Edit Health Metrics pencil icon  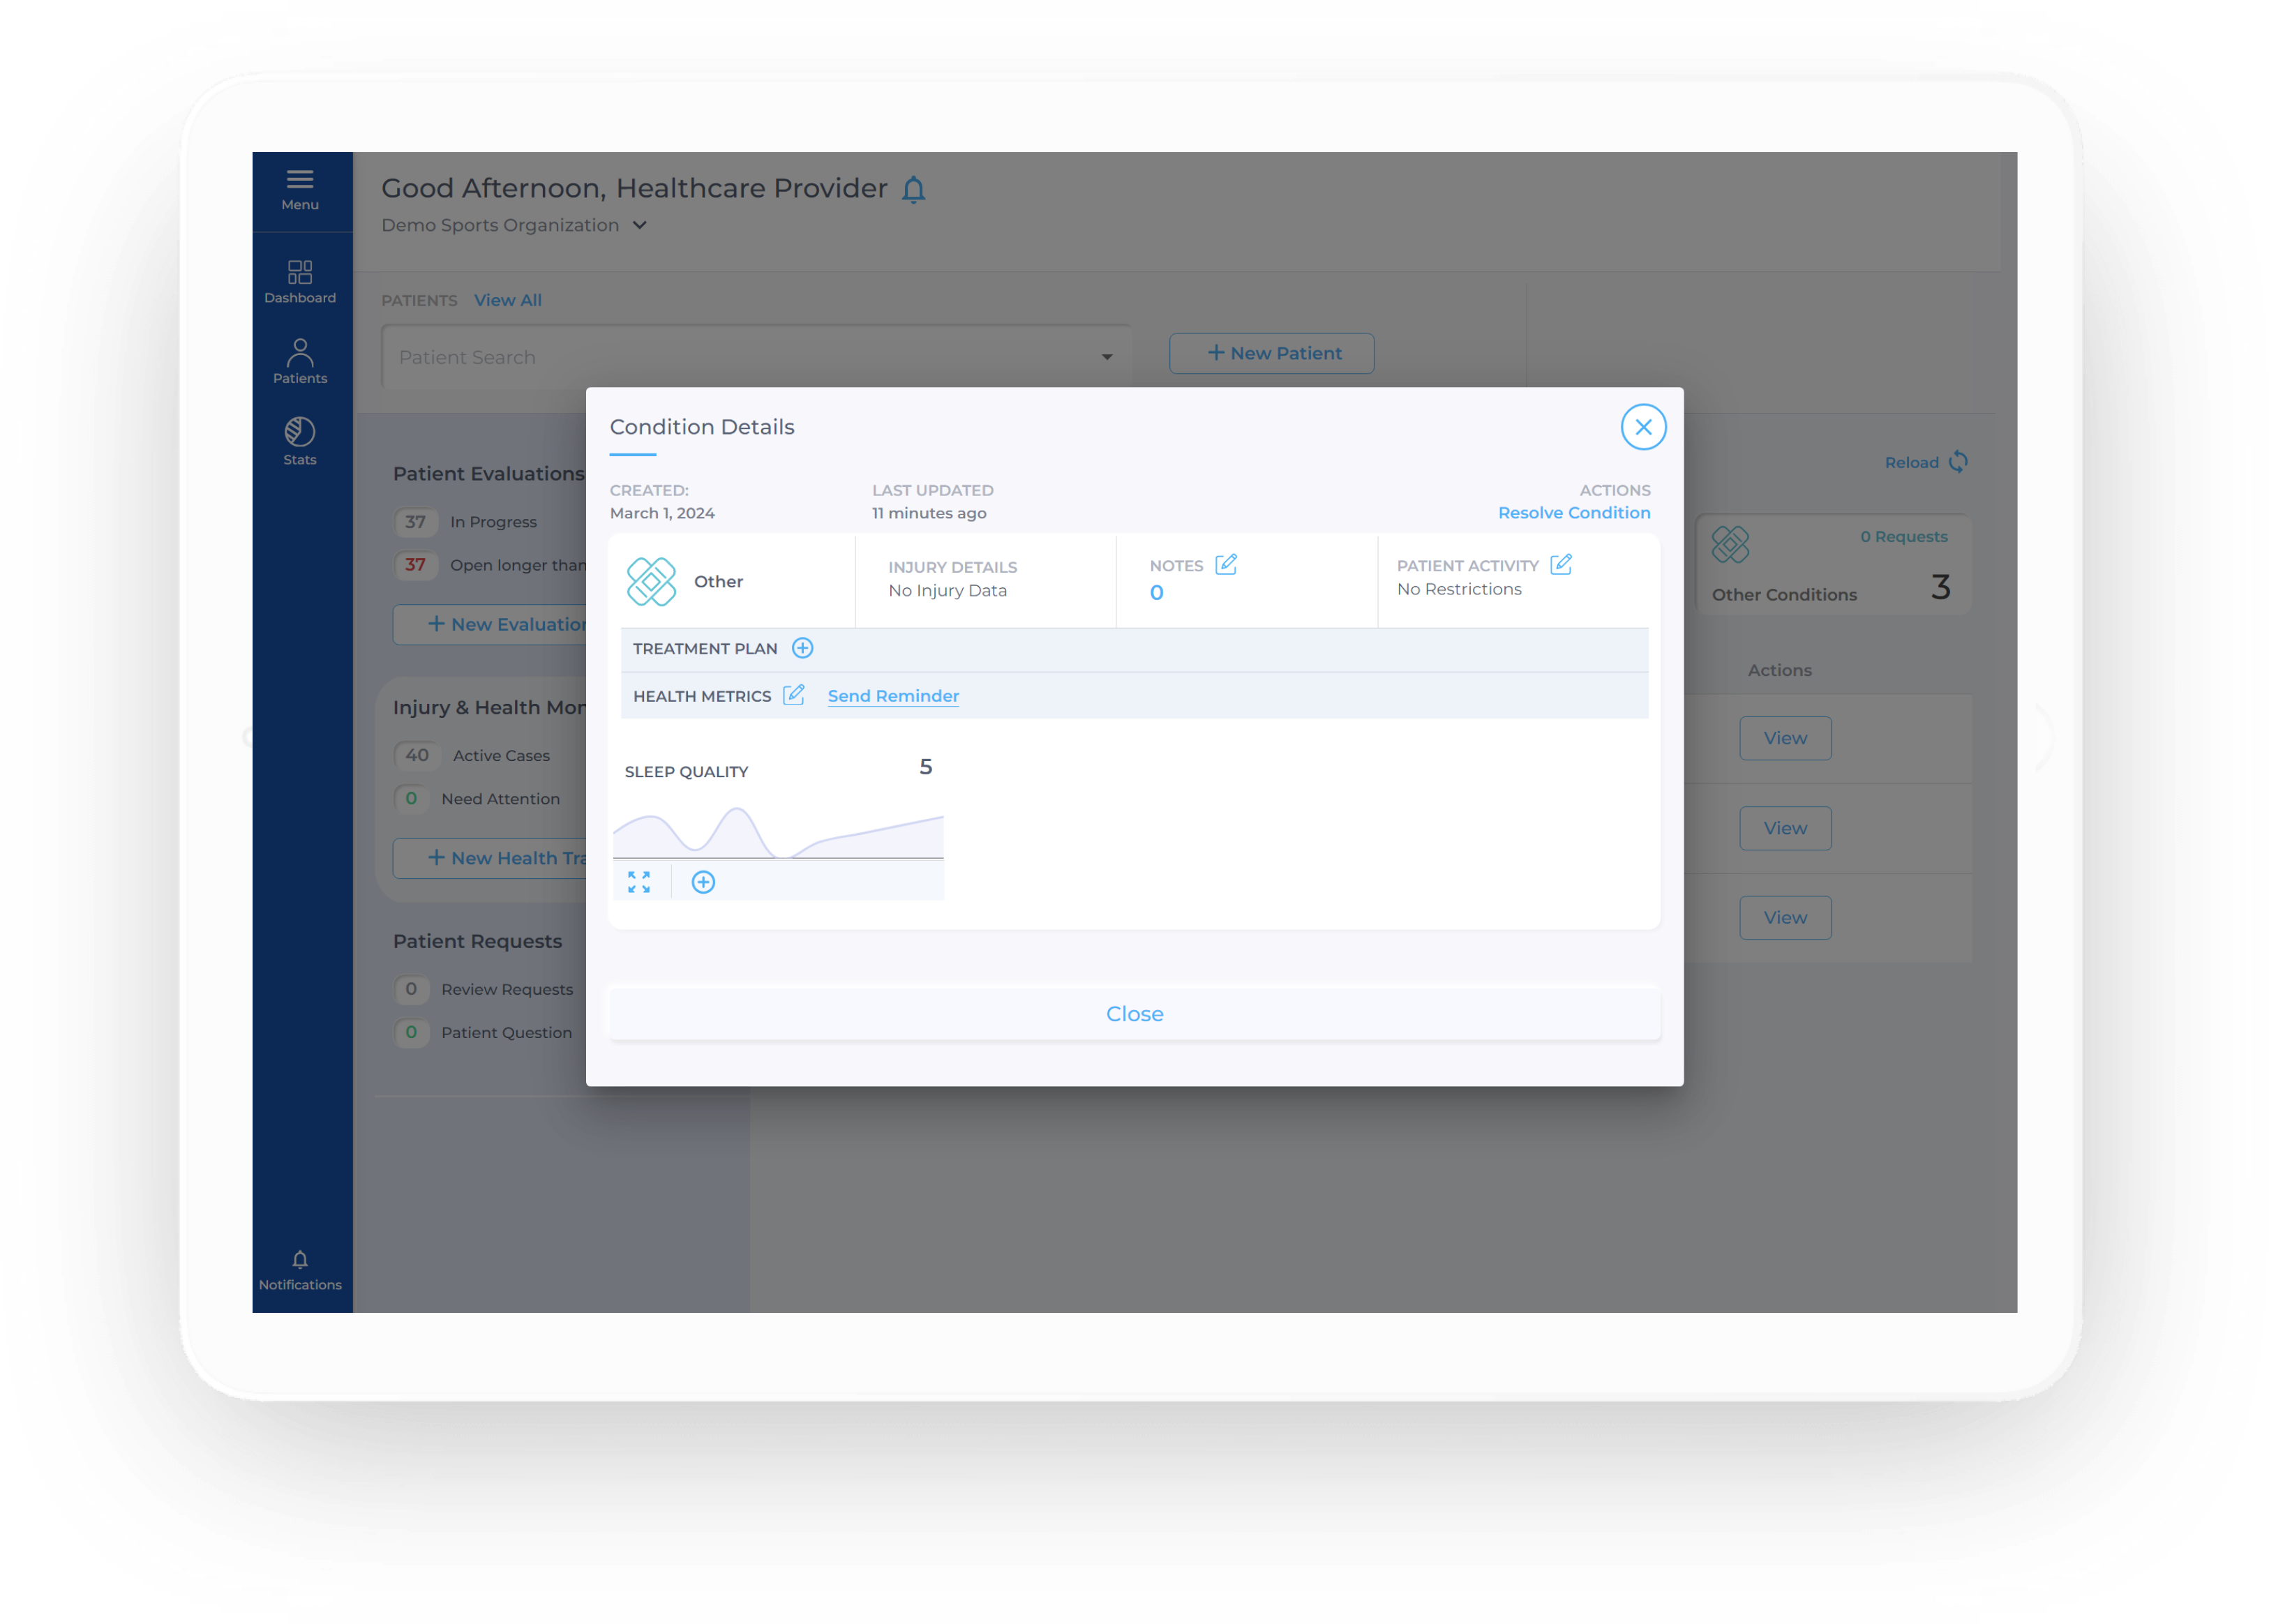793,695
